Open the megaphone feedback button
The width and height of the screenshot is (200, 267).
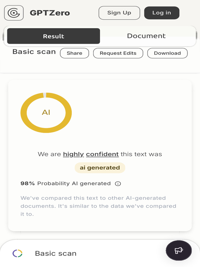coord(179,251)
